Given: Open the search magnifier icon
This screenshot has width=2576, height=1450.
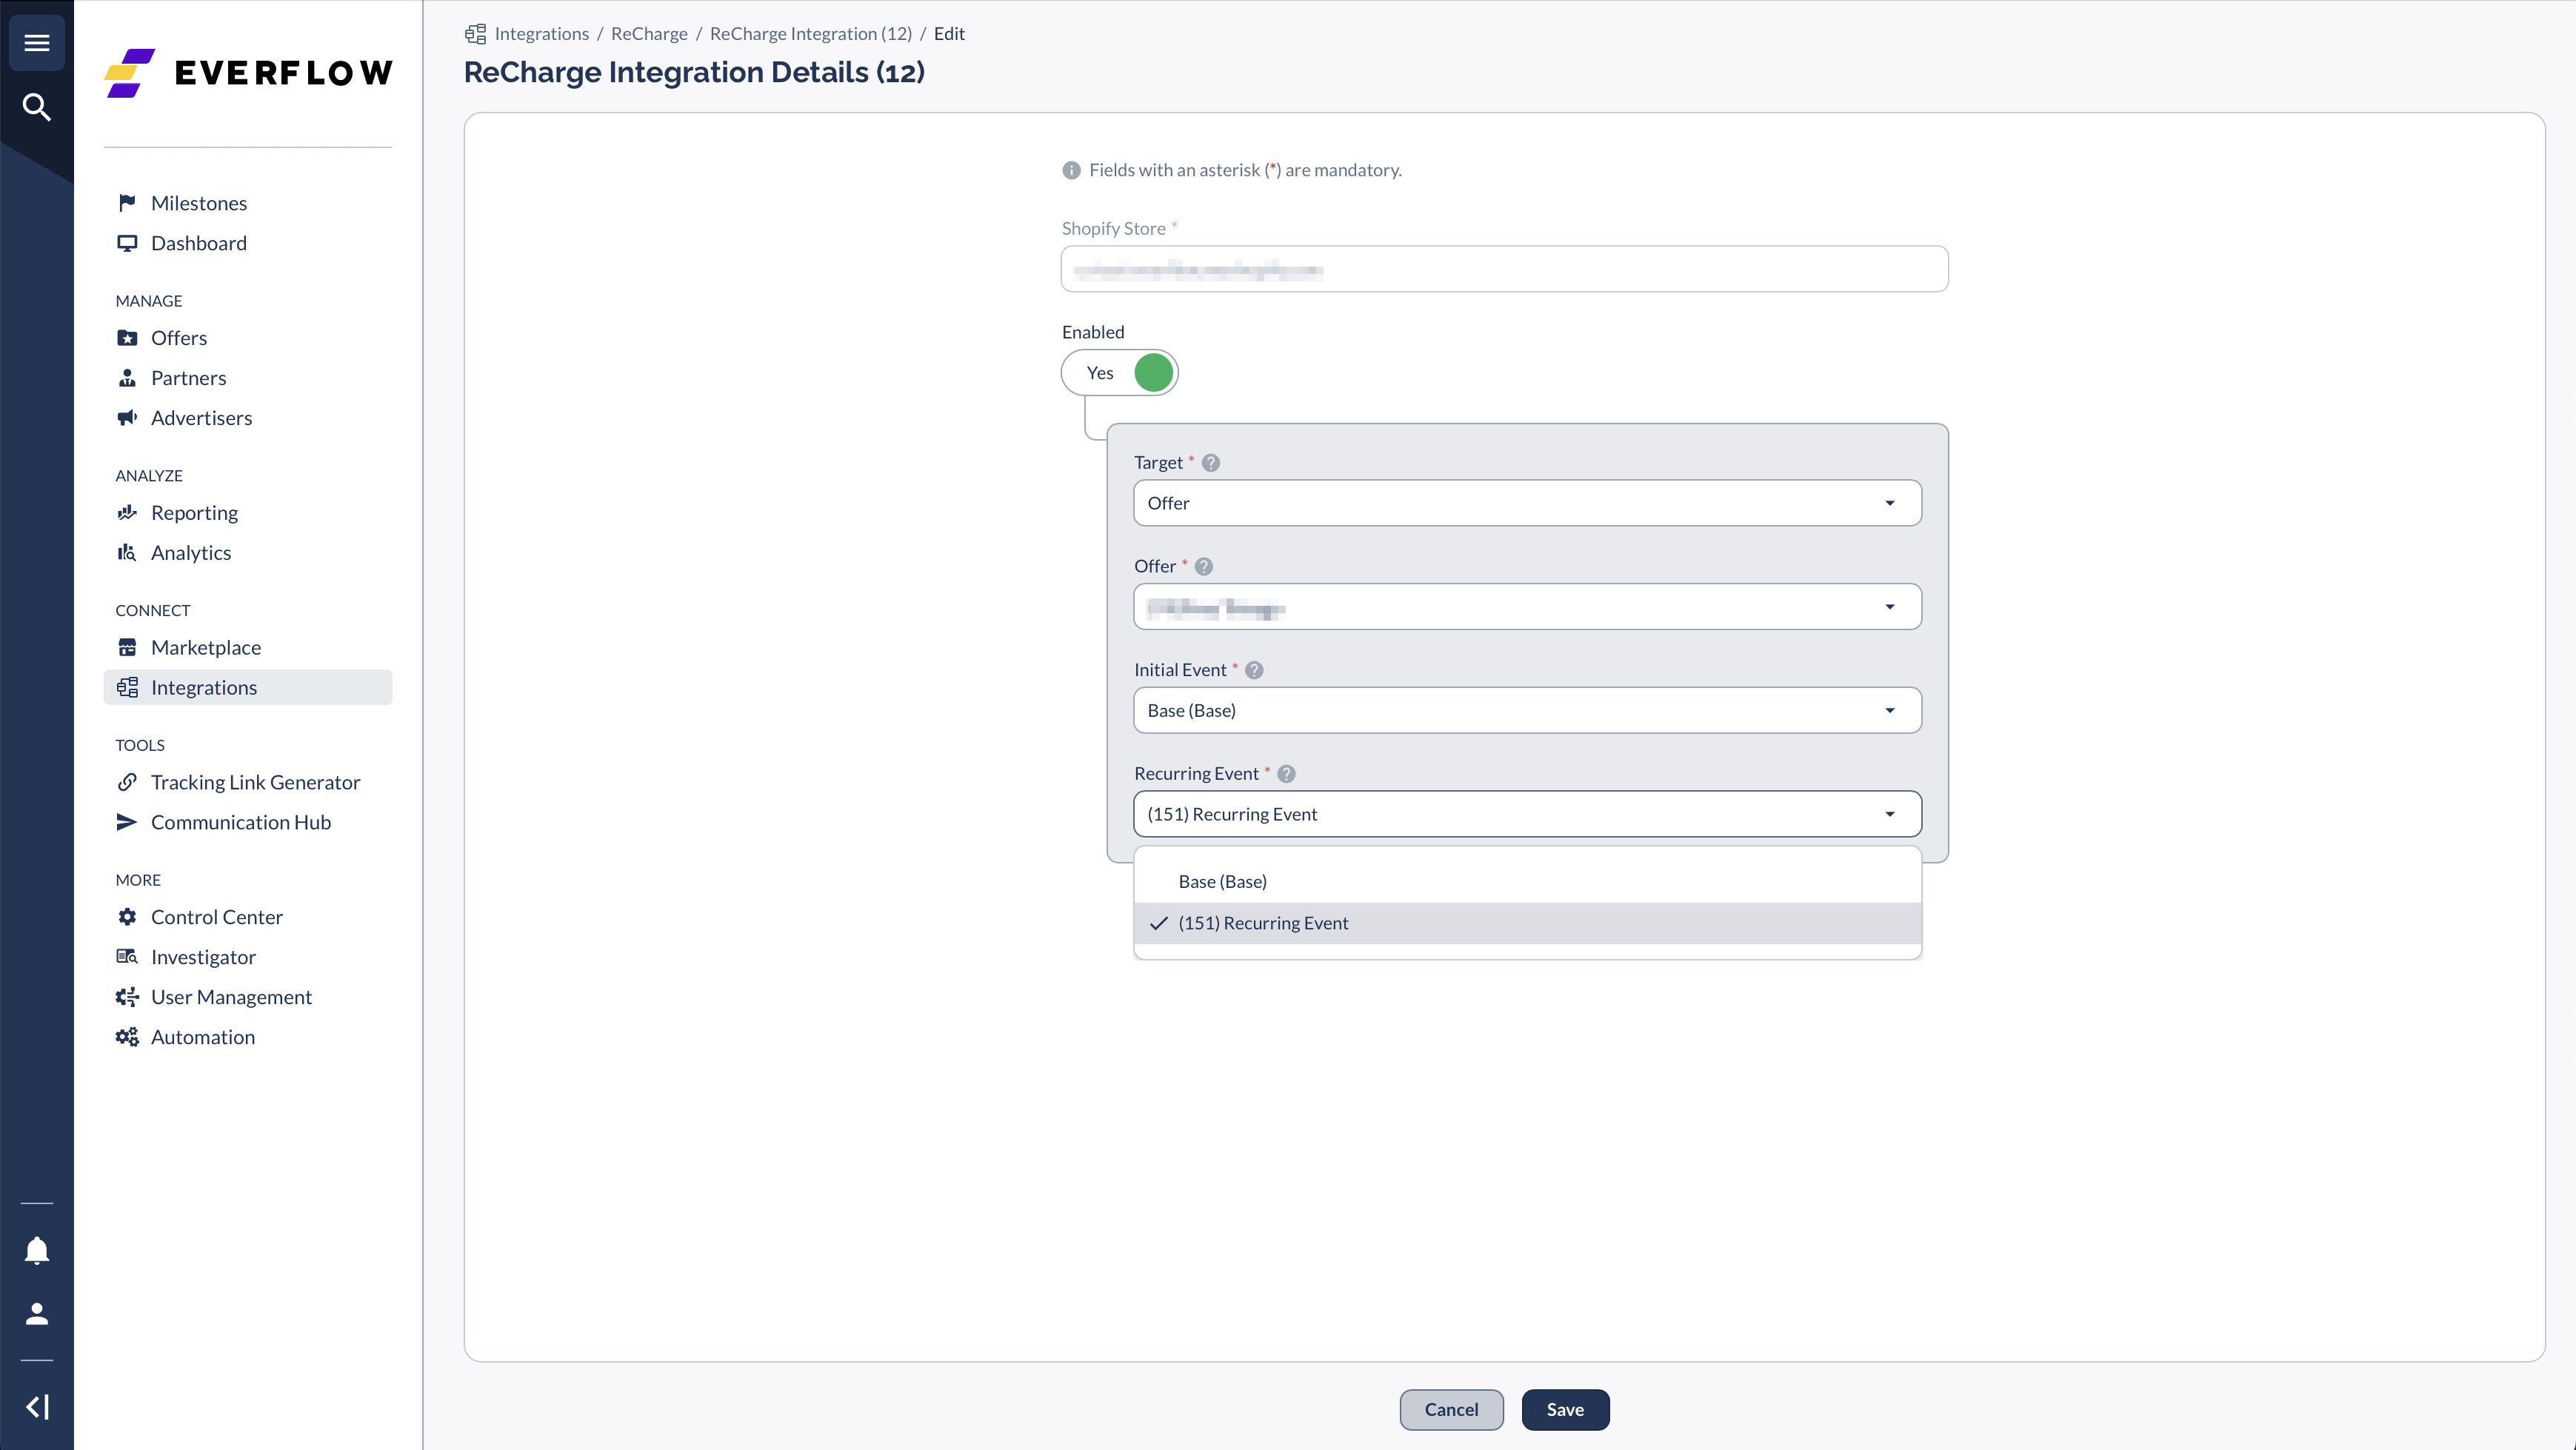Looking at the screenshot, I should coord(37,106).
